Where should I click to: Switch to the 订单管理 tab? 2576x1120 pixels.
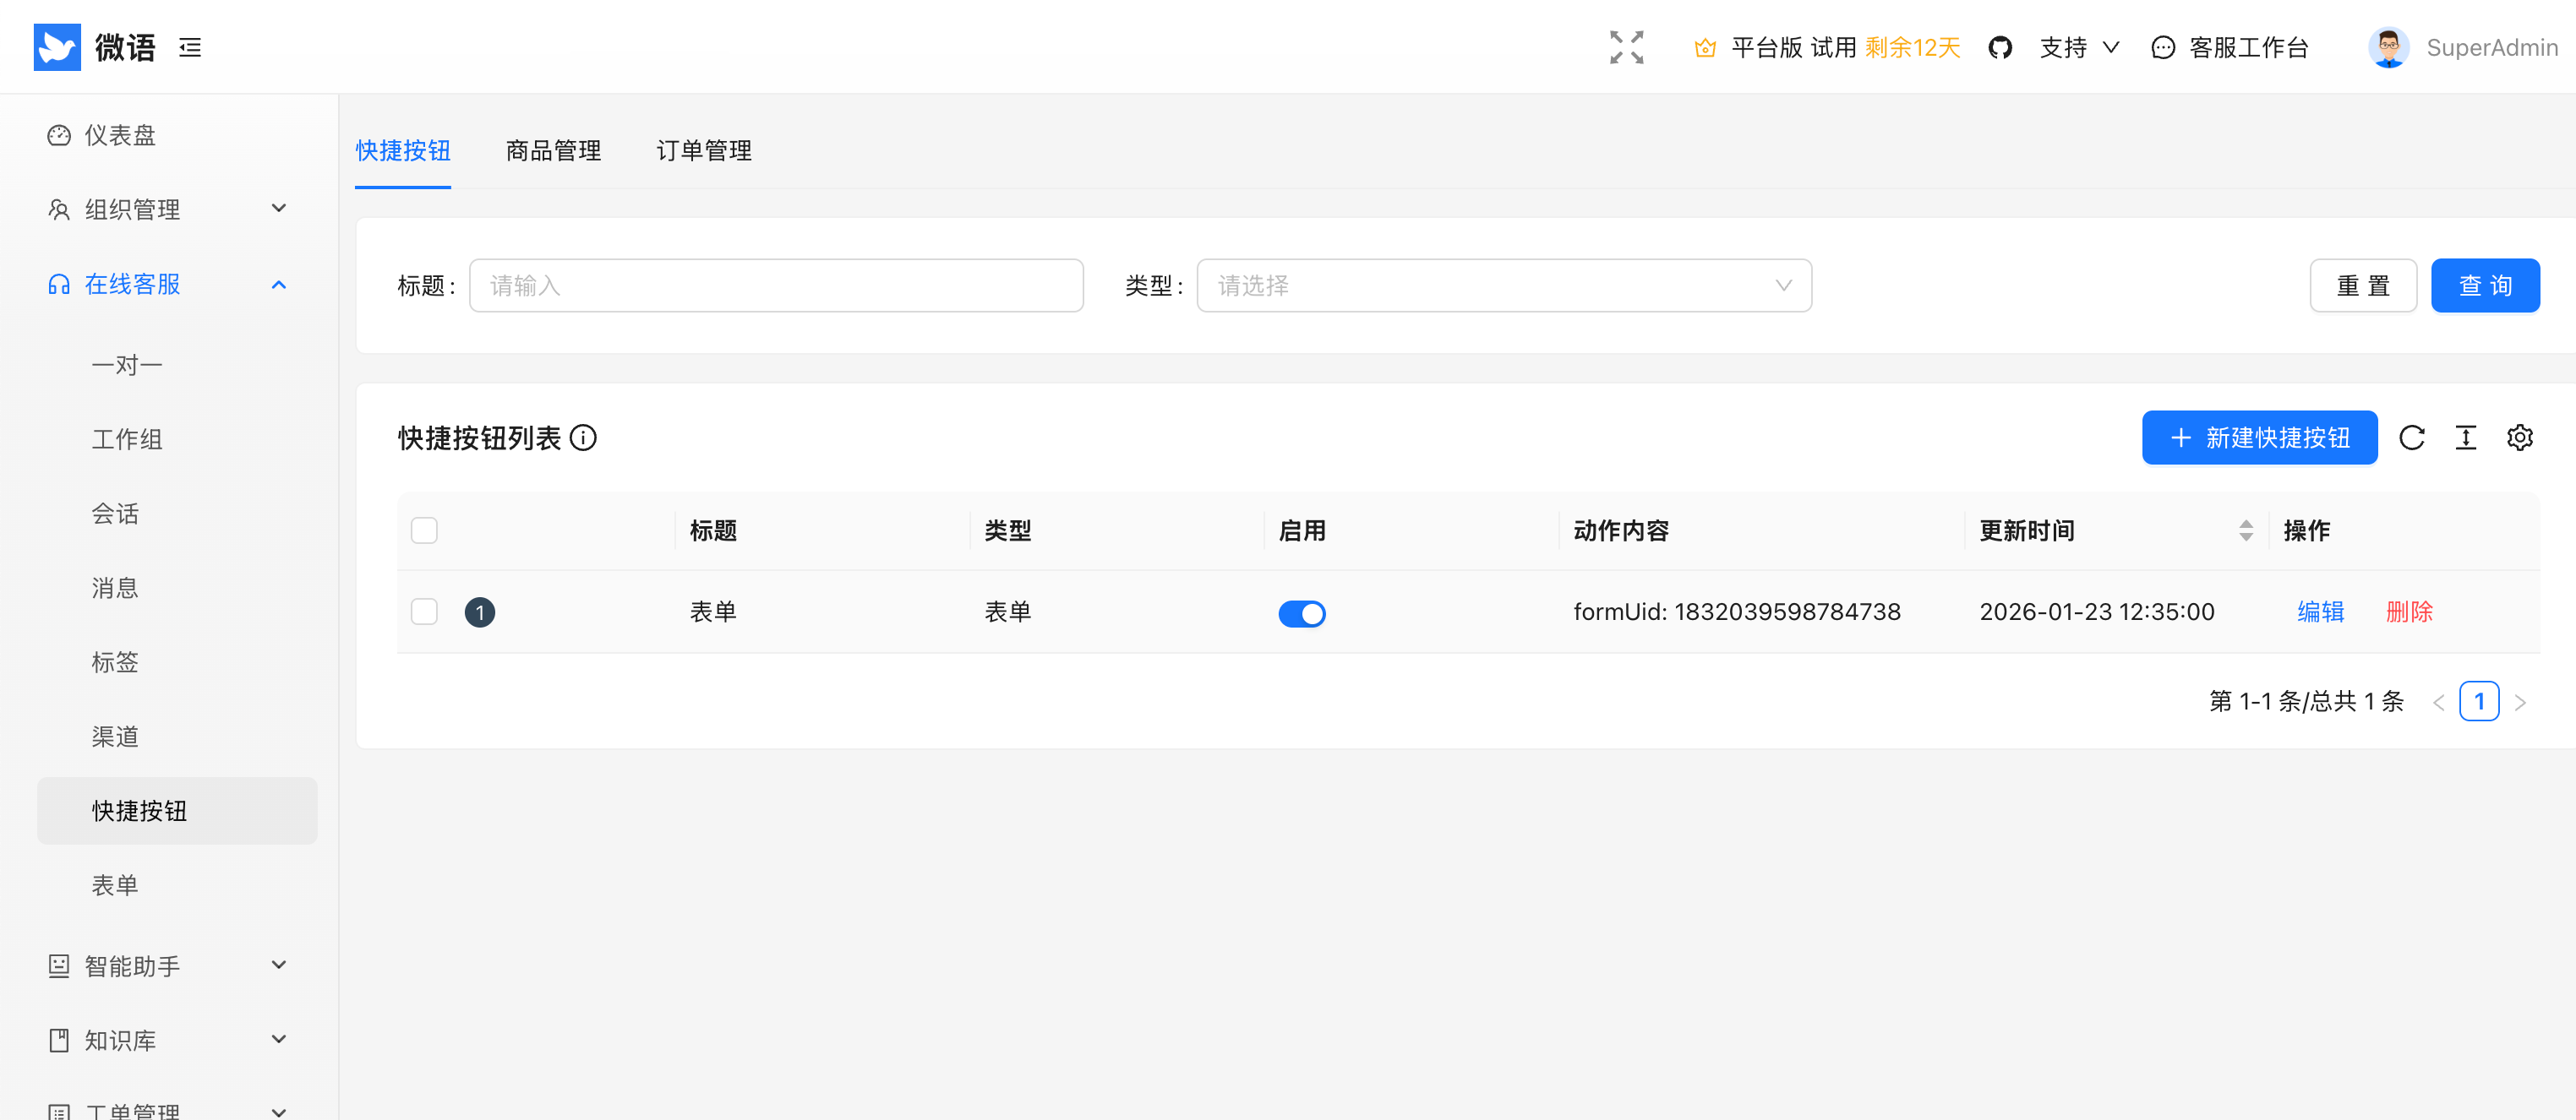[x=703, y=151]
